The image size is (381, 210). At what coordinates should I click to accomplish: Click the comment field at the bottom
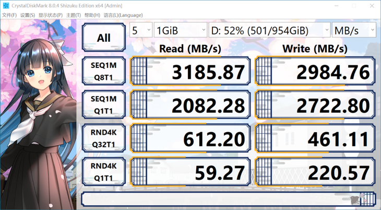[229, 199]
